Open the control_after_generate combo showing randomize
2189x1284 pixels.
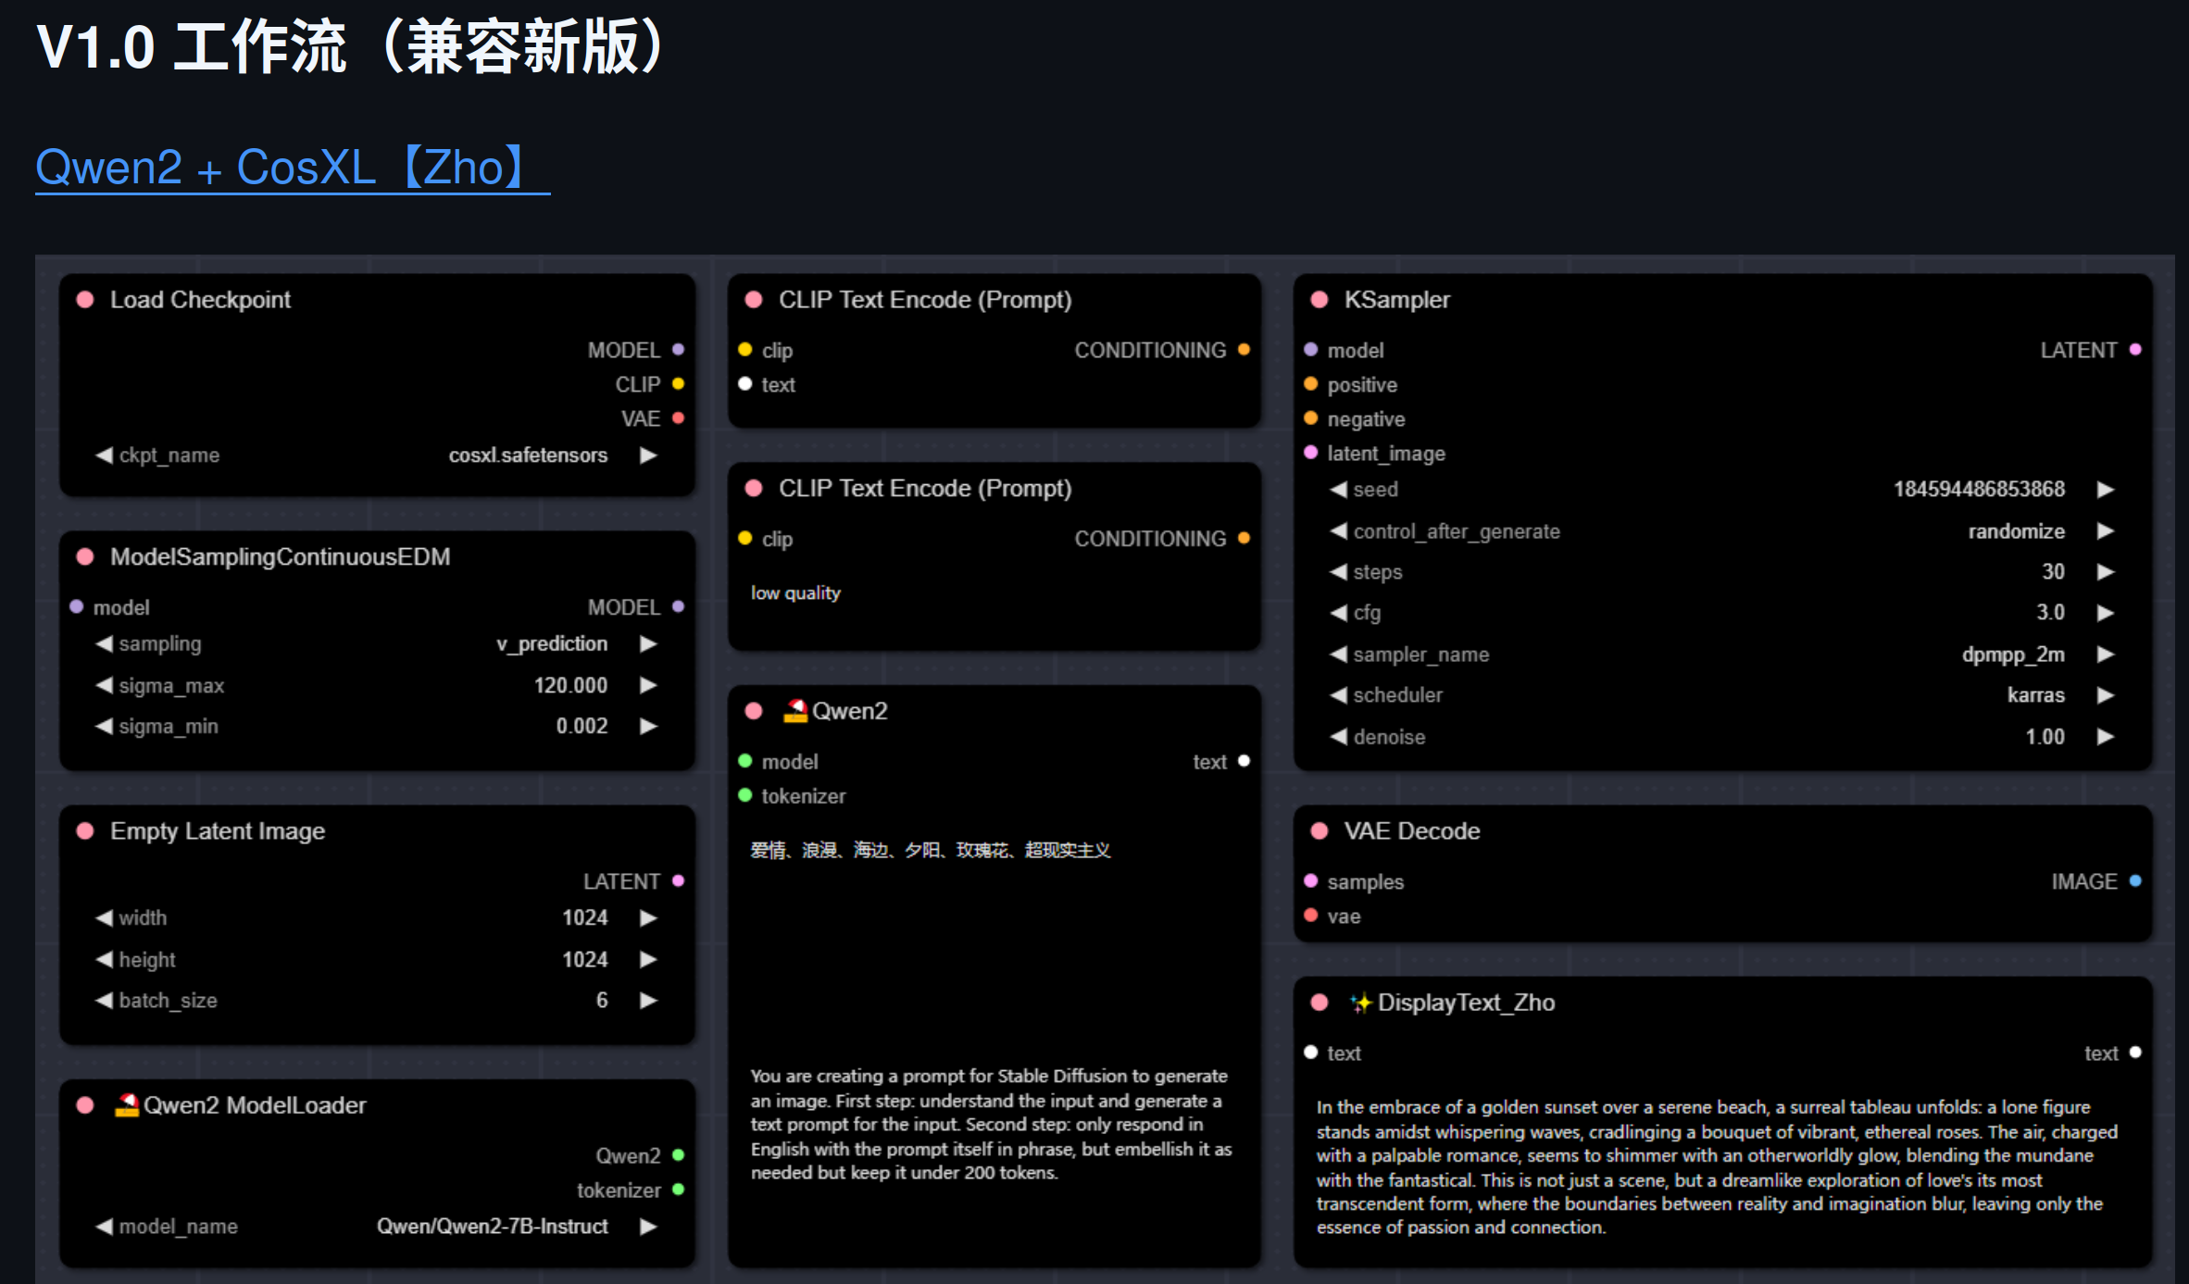[1722, 531]
